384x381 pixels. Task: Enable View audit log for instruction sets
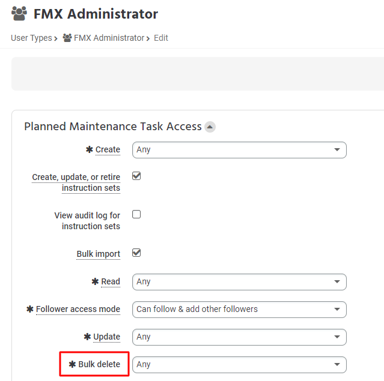click(136, 214)
